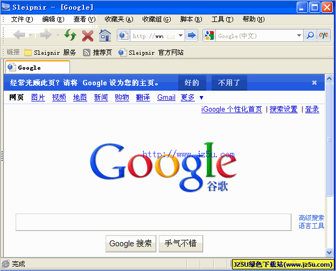Open the Back button history dropdown
This screenshot has height=271, width=336.
[x=31, y=35]
